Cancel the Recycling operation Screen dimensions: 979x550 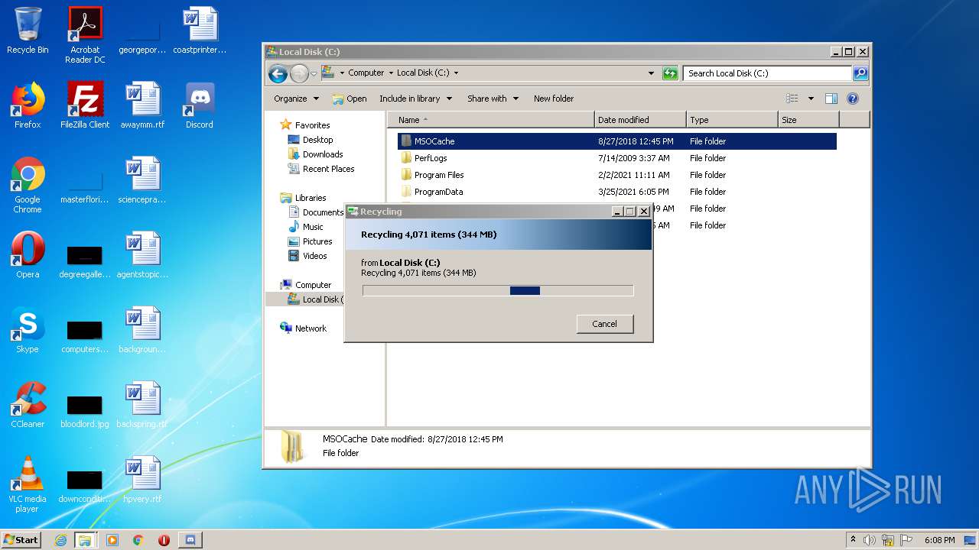pyautogui.click(x=604, y=324)
